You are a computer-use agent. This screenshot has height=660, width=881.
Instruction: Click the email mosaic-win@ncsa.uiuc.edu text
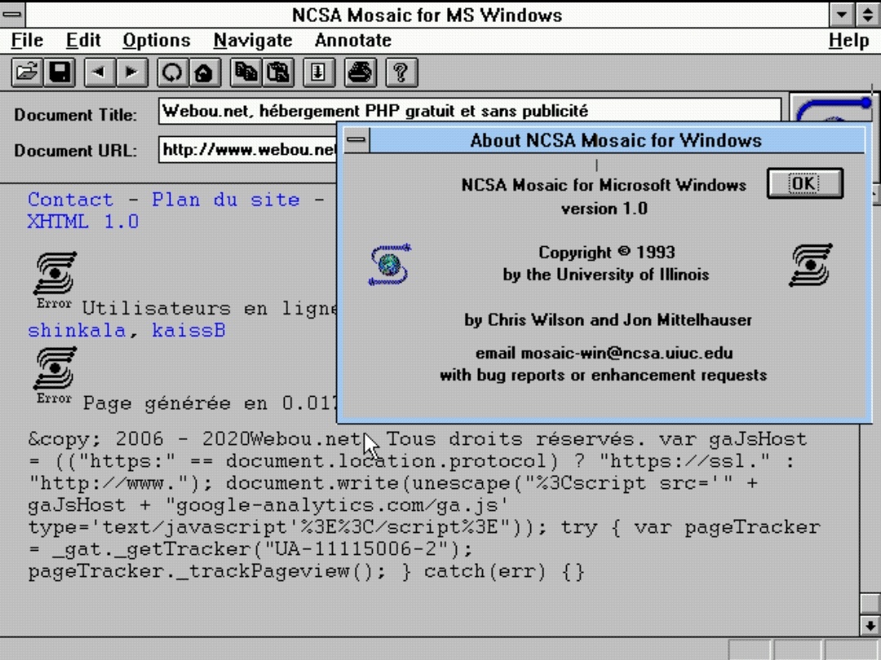point(604,353)
